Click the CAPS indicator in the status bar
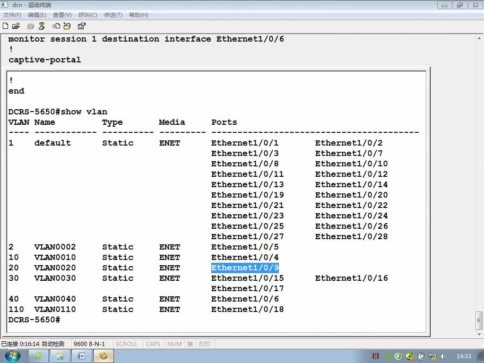This screenshot has width=484, height=363. coord(153,344)
